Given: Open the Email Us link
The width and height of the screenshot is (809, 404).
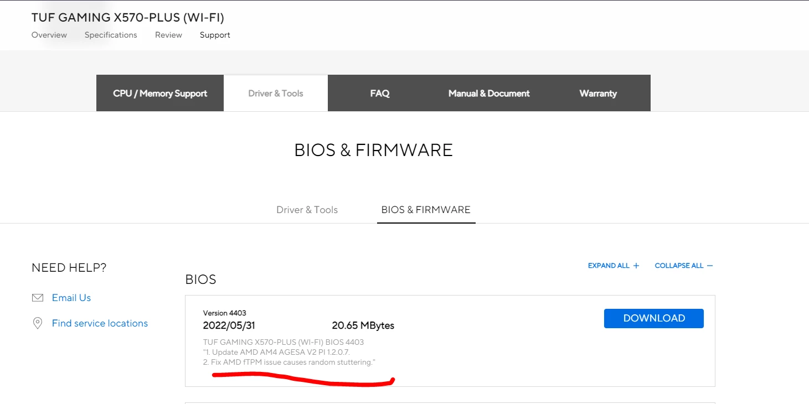Looking at the screenshot, I should tap(71, 298).
